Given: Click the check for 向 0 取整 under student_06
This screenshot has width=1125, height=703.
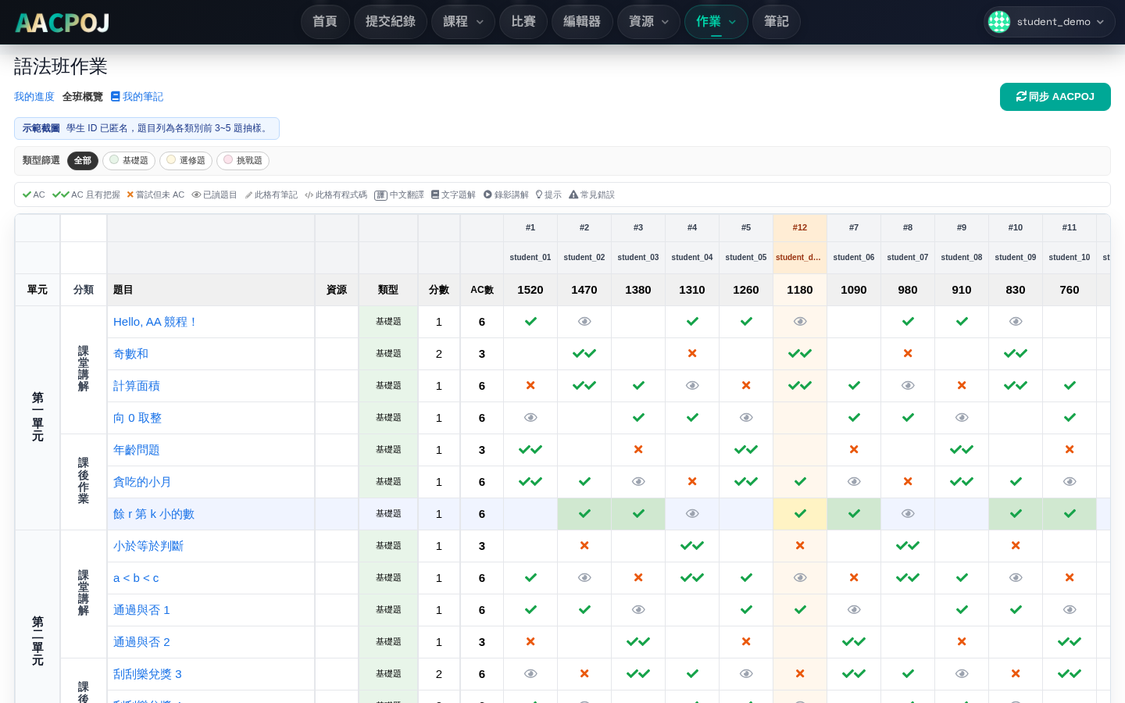Looking at the screenshot, I should (x=854, y=417).
